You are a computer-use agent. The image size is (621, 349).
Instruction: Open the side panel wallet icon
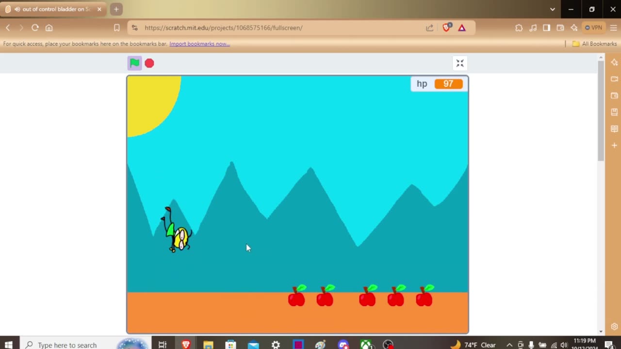[614, 95]
